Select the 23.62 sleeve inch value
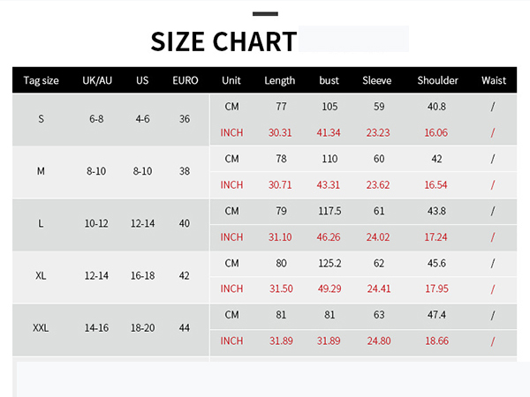This screenshot has height=397, width=530. (x=378, y=185)
